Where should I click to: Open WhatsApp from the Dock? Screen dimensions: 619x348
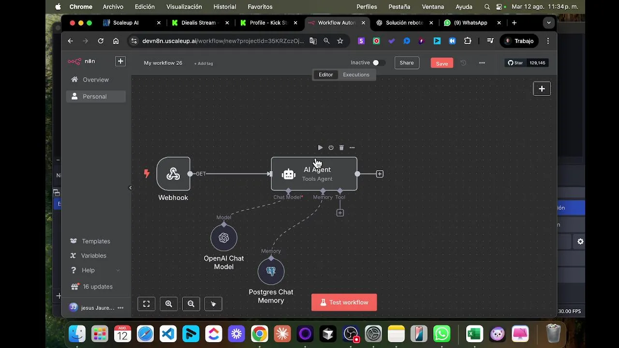pos(442,334)
